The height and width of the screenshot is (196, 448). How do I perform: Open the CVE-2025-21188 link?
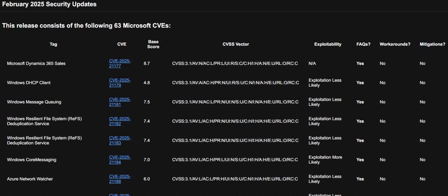(119, 179)
